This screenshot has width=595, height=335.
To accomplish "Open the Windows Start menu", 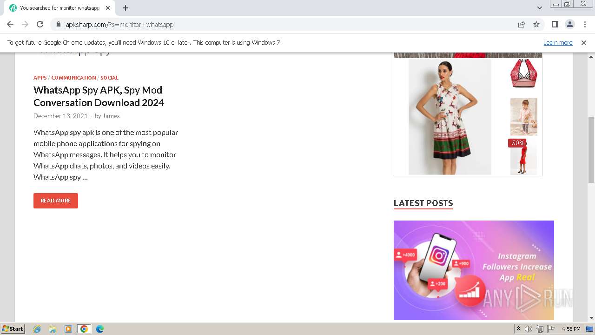I will click(13, 329).
